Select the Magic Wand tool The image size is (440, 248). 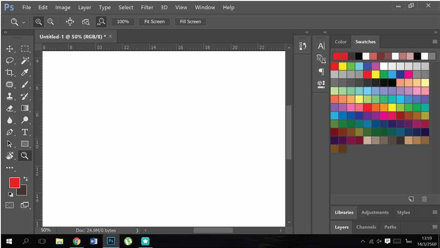coord(25,61)
